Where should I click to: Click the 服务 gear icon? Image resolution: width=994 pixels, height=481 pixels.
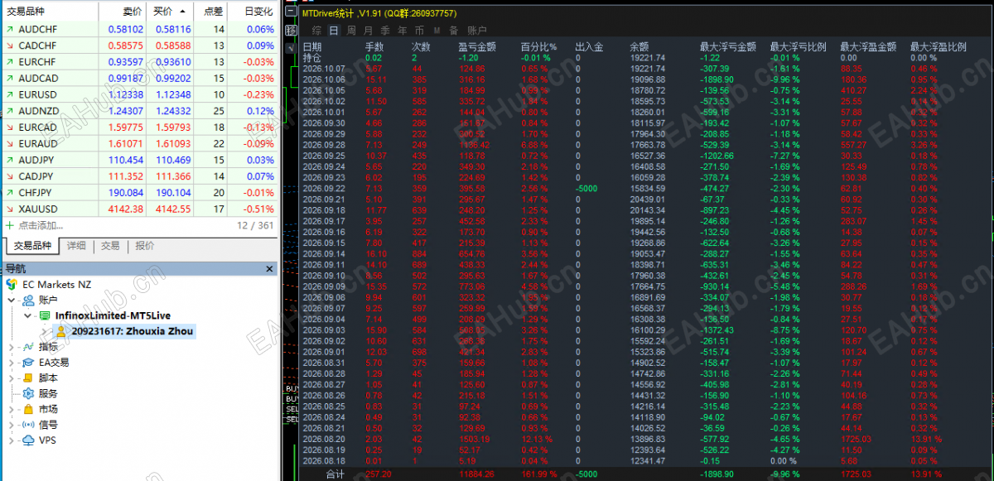point(29,393)
